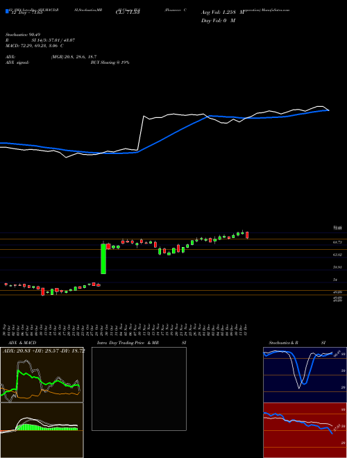Screen dimensions: 347x458
Task: Select the '12 Day = 71.65' legend text
Action: (27, 12)
